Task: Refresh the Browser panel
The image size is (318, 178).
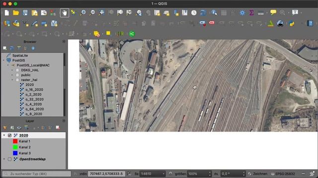Action: coord(12,48)
